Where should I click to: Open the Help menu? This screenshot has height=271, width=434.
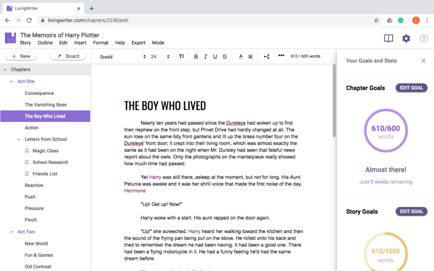(120, 43)
